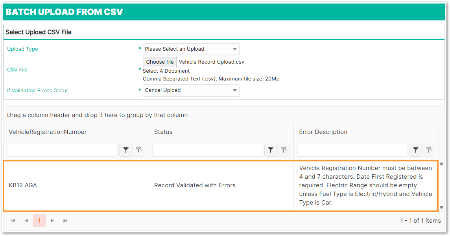Jump to the last results page

tap(65, 221)
